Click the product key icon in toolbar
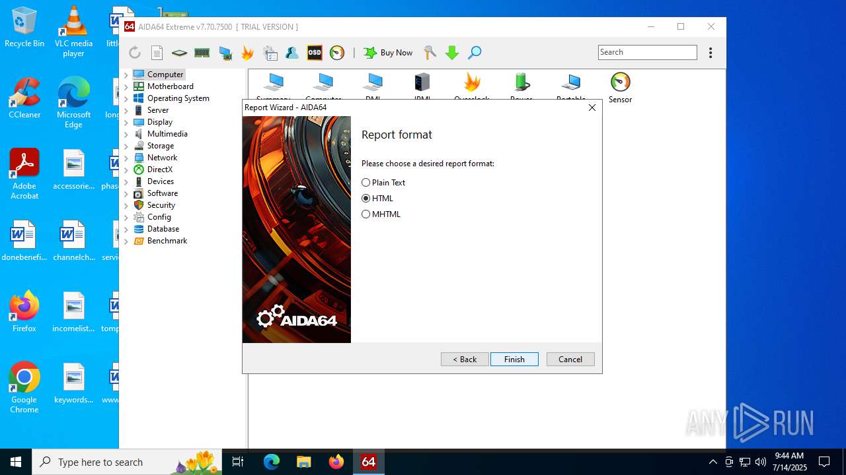The image size is (846, 475). pos(430,53)
